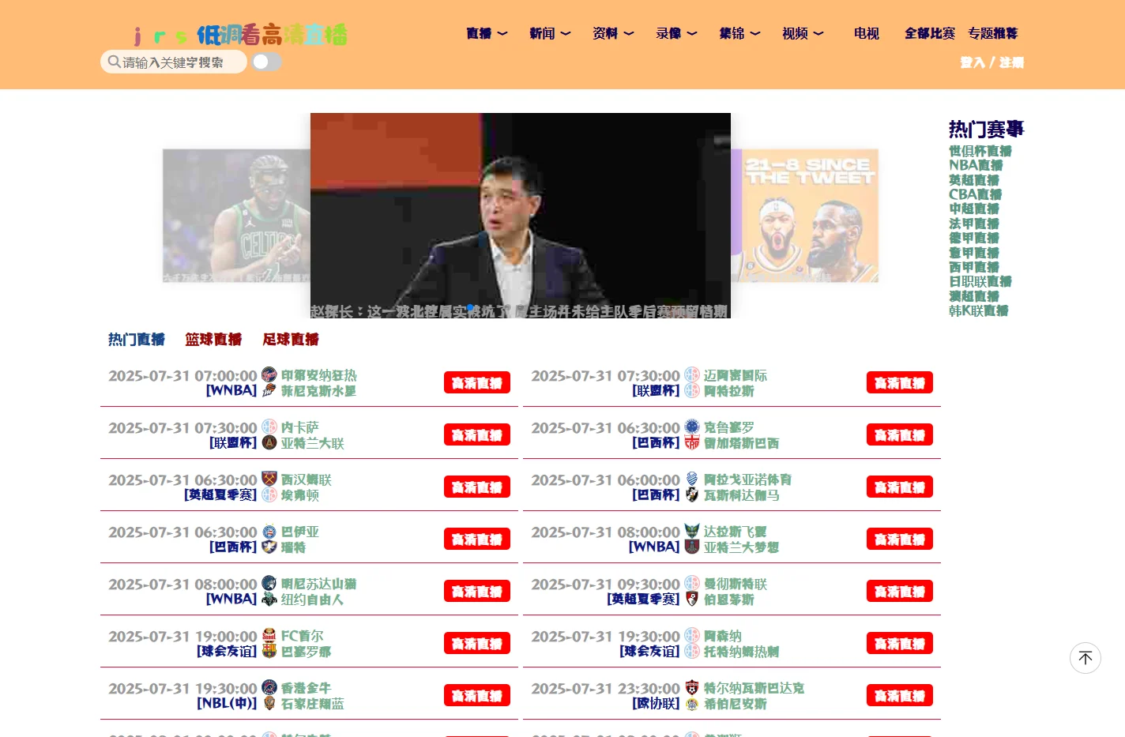1125x737 pixels.
Task: Click the 登入 / 注册 link
Action: 991,62
